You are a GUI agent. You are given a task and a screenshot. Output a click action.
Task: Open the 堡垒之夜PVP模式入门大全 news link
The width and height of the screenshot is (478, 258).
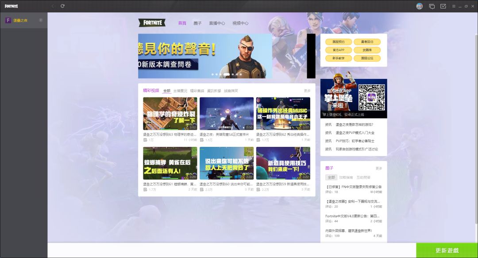[355, 133]
